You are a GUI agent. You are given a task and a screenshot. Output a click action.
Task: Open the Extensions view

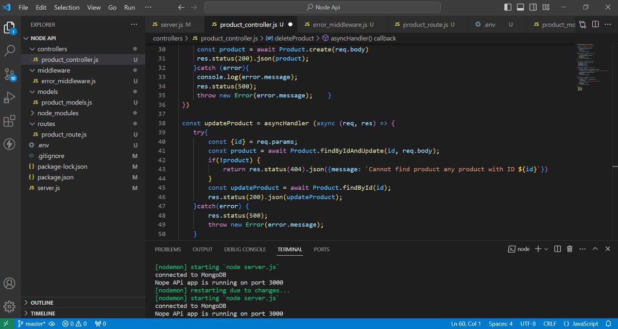10,121
